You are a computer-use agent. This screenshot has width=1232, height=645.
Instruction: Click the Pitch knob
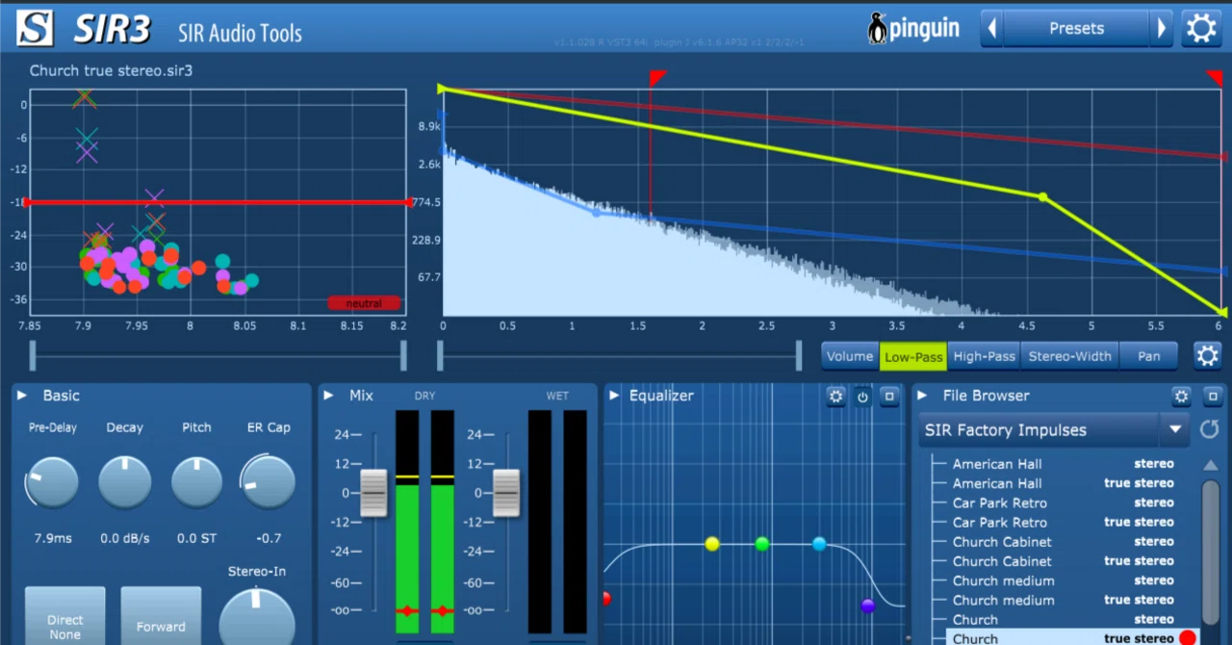(x=197, y=482)
